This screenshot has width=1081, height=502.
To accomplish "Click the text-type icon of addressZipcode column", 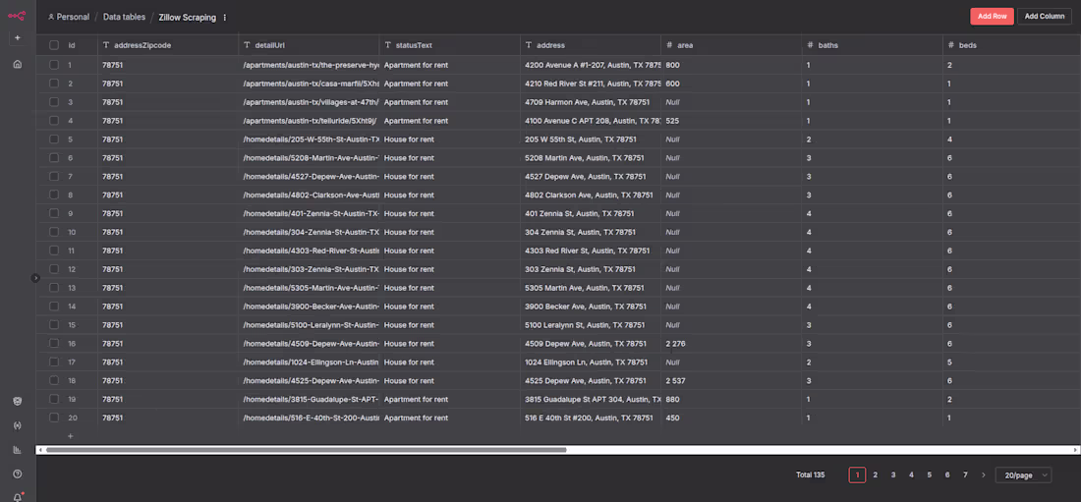I will [x=105, y=45].
